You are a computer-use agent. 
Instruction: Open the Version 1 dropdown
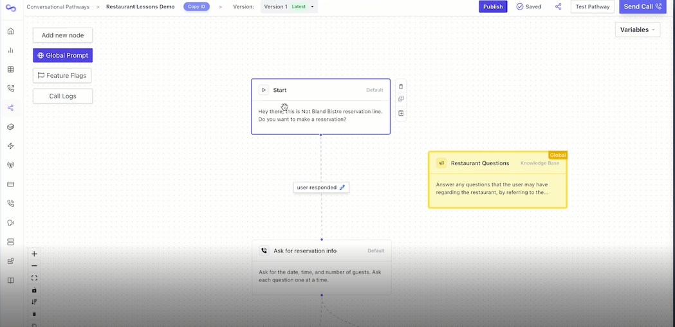click(289, 7)
